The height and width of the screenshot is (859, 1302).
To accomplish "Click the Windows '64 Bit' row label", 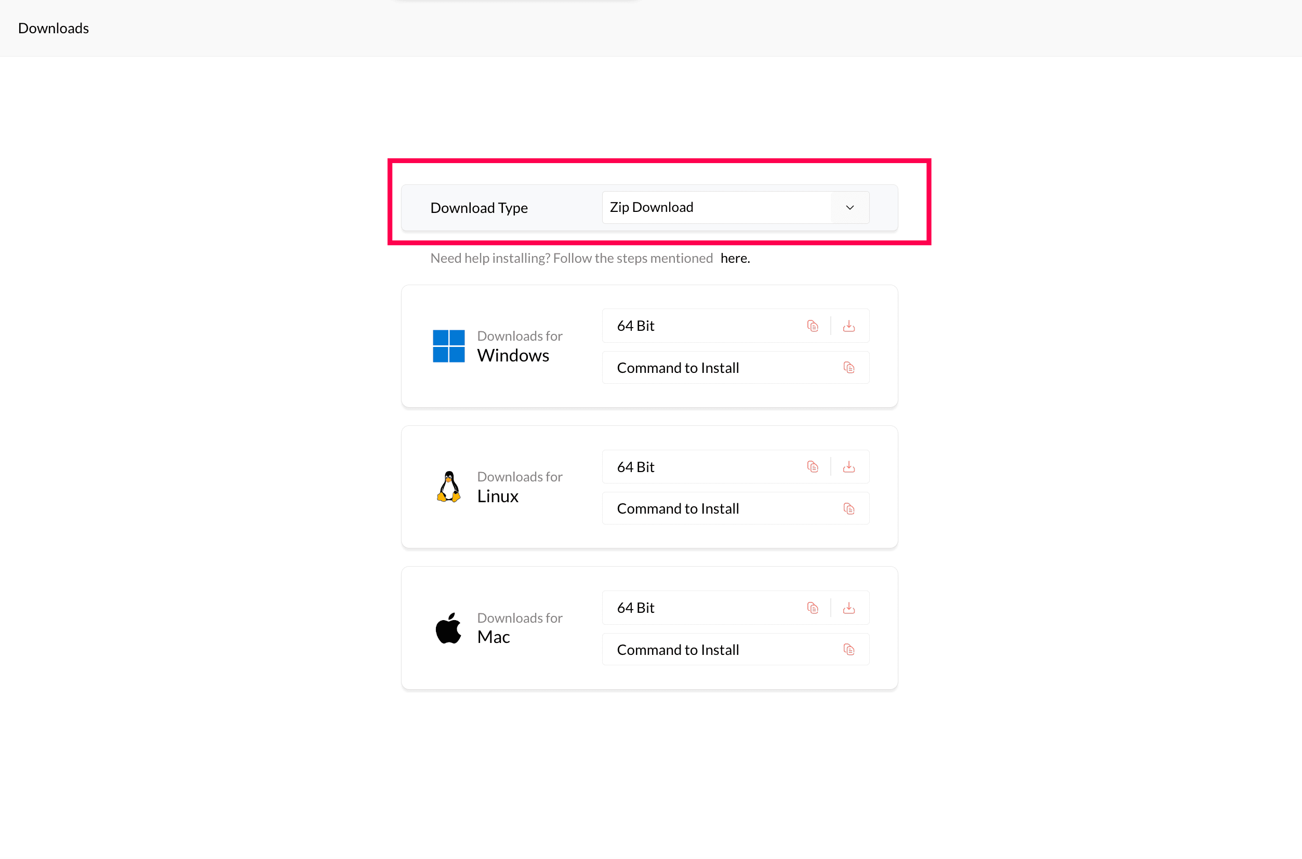I will (635, 326).
